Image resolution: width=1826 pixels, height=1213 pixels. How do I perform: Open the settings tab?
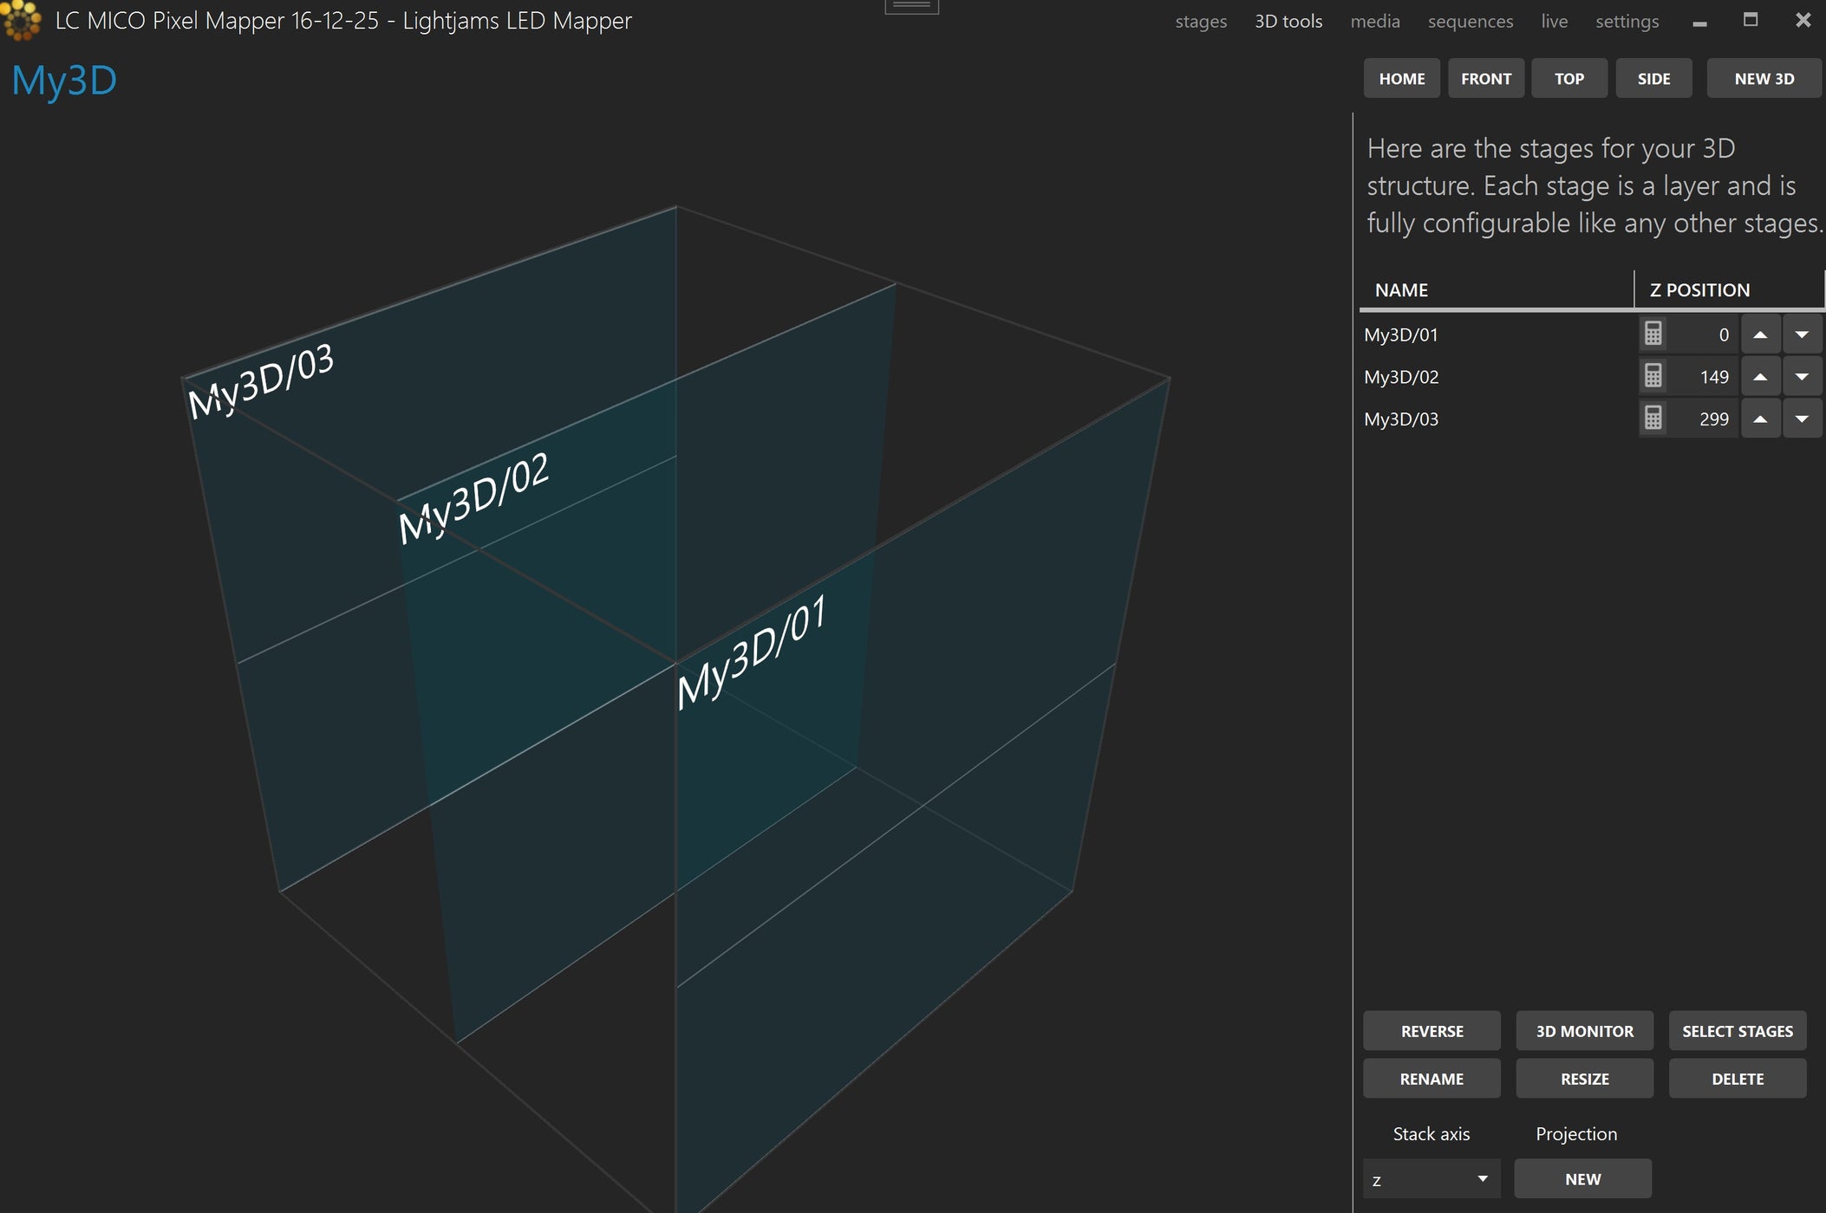coord(1627,22)
